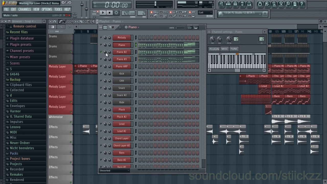Select the Pluck #2 channel button
Screen dimensions: 327x184
click(x=122, y=117)
